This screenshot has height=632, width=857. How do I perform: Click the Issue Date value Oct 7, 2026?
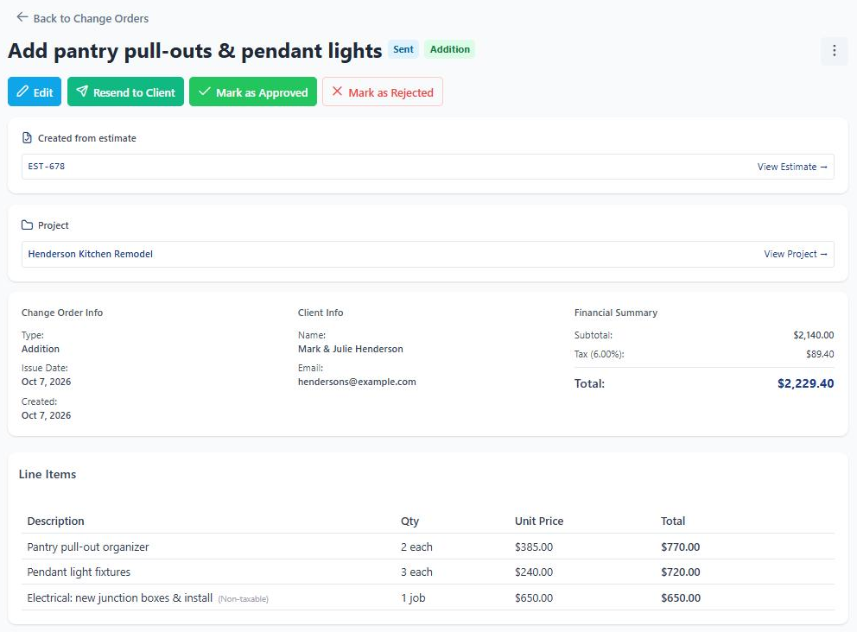tap(46, 382)
